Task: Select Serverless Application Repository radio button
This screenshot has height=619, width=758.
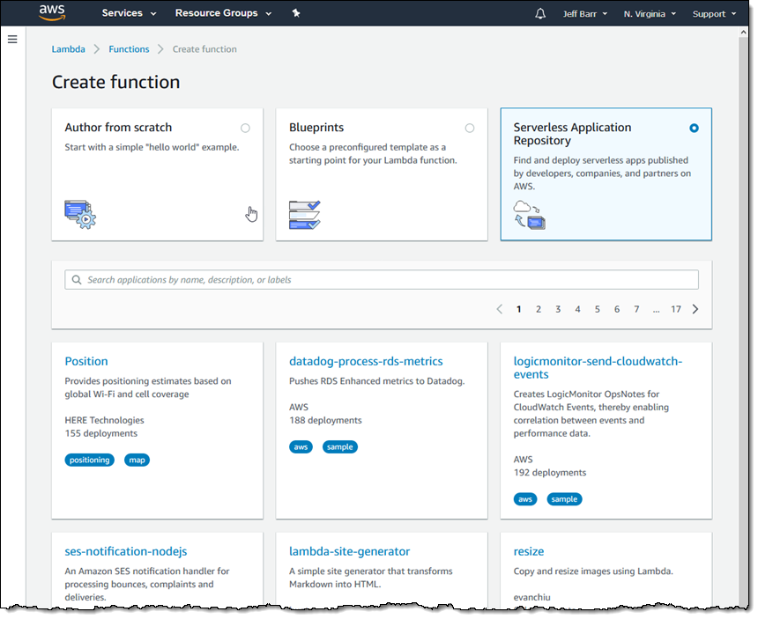Action: click(695, 129)
